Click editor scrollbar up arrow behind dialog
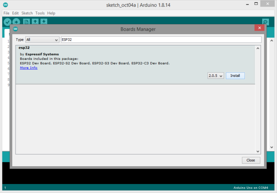The width and height of the screenshot is (277, 193). click(x=272, y=41)
